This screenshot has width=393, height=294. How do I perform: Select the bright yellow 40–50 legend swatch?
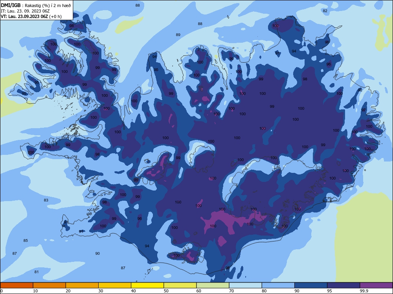click(x=147, y=285)
